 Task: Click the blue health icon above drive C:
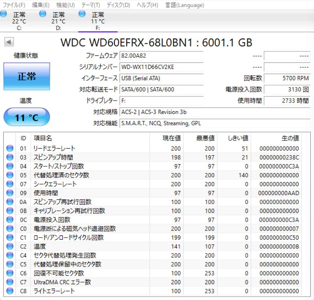tap(4, 13)
